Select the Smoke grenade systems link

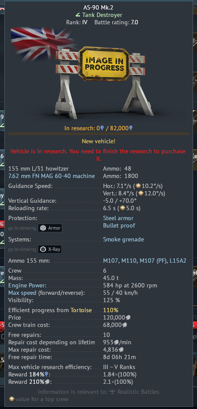(x=124, y=240)
